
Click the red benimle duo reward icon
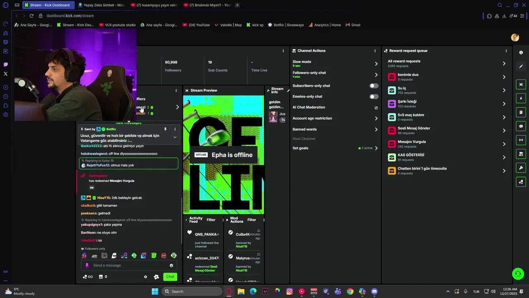(x=392, y=77)
